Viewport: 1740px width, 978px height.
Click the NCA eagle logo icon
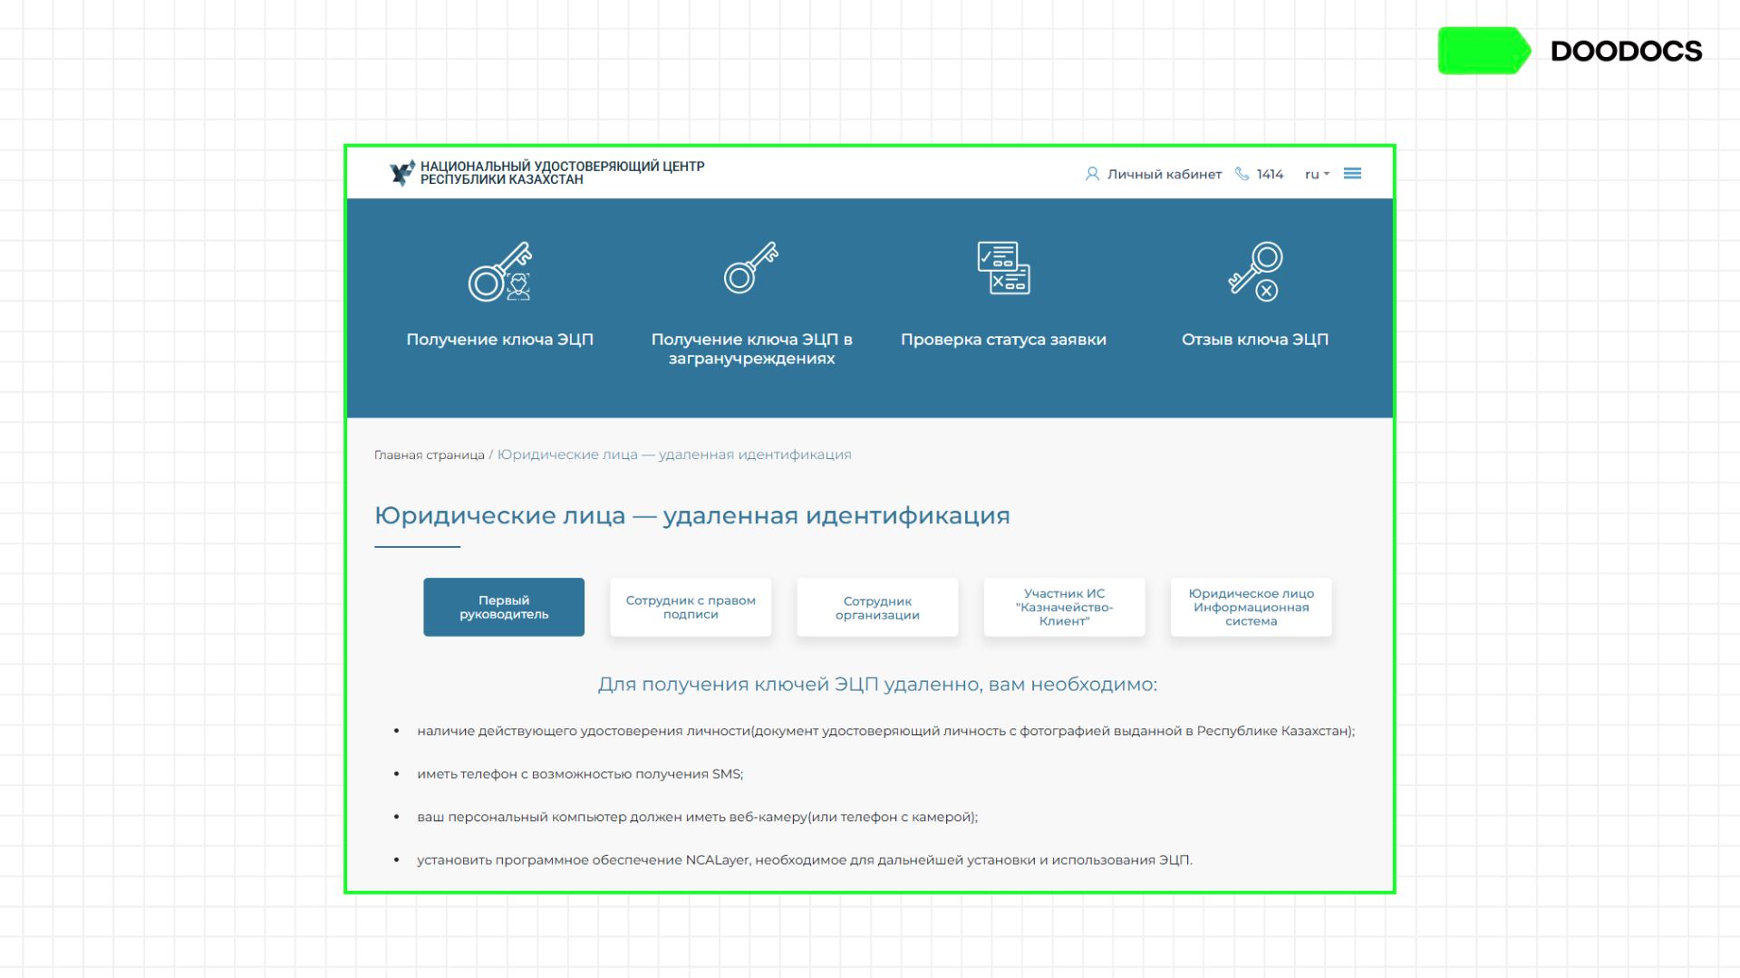tap(401, 173)
